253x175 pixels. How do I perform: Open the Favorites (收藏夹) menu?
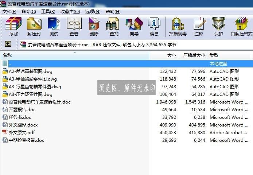(x=70, y=12)
